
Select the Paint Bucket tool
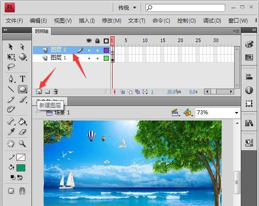(x=23, y=121)
